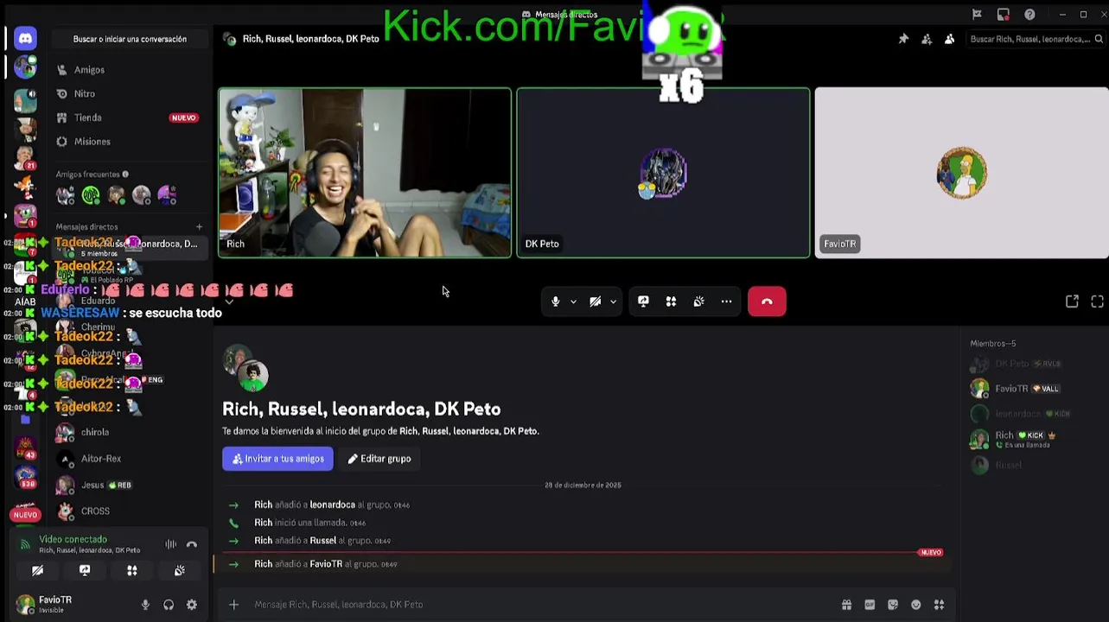Select FavioTR in members list
This screenshot has width=1109, height=622.
click(x=1033, y=389)
